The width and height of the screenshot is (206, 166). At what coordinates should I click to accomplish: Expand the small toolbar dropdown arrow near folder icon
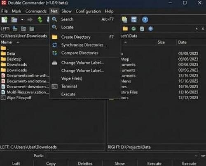[x=22, y=20]
